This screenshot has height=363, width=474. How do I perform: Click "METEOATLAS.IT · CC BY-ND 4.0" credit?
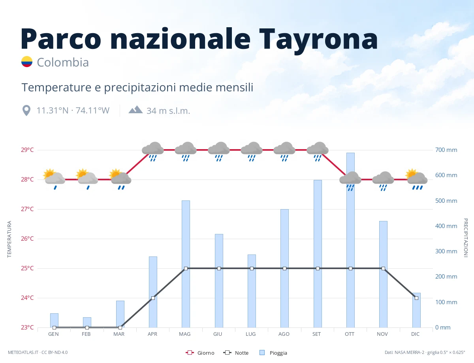click(x=38, y=352)
